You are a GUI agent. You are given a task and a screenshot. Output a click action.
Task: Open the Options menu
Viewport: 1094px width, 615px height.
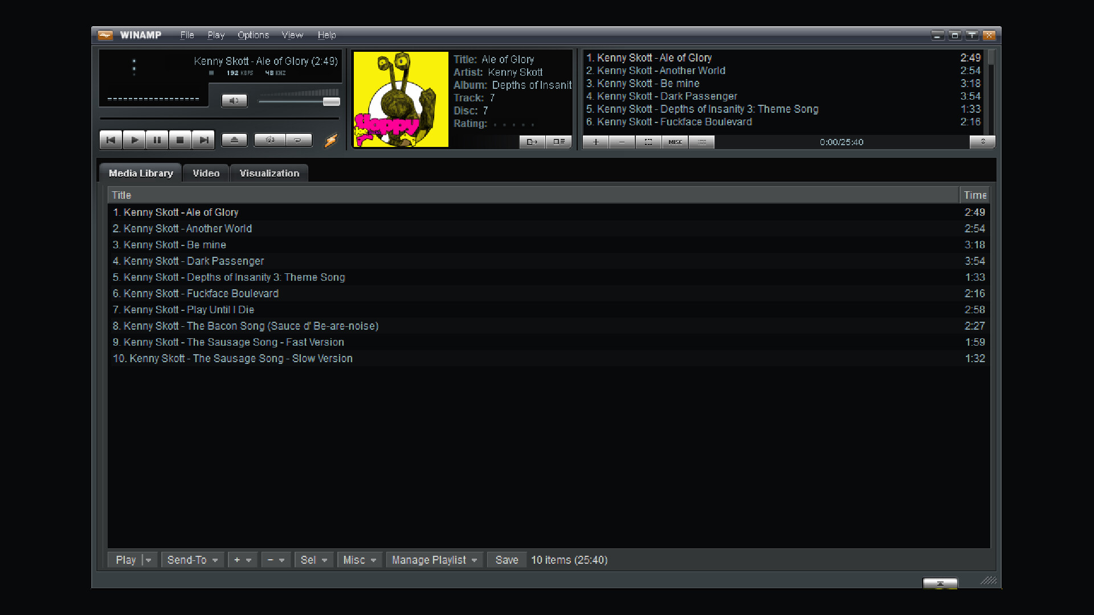point(253,35)
